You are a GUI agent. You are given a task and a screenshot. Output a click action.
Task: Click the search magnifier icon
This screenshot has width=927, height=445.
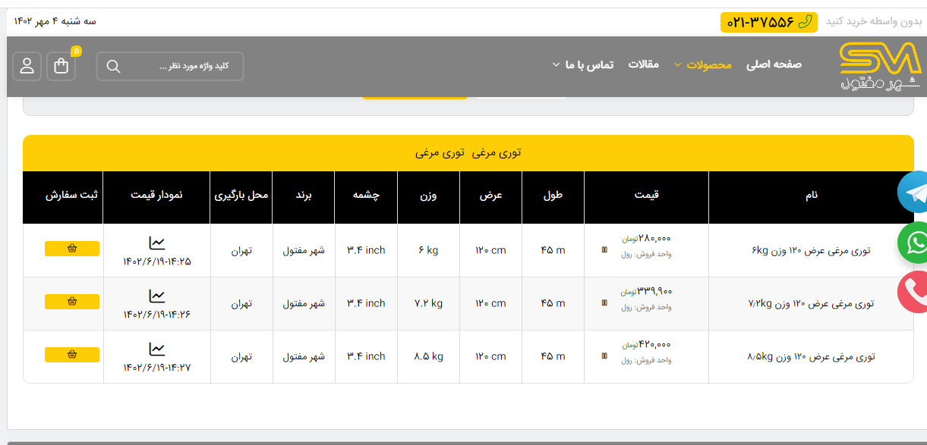[113, 66]
